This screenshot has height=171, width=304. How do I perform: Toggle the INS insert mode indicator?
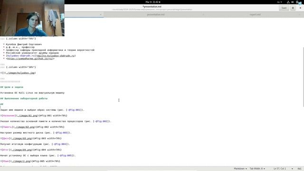(299, 169)
